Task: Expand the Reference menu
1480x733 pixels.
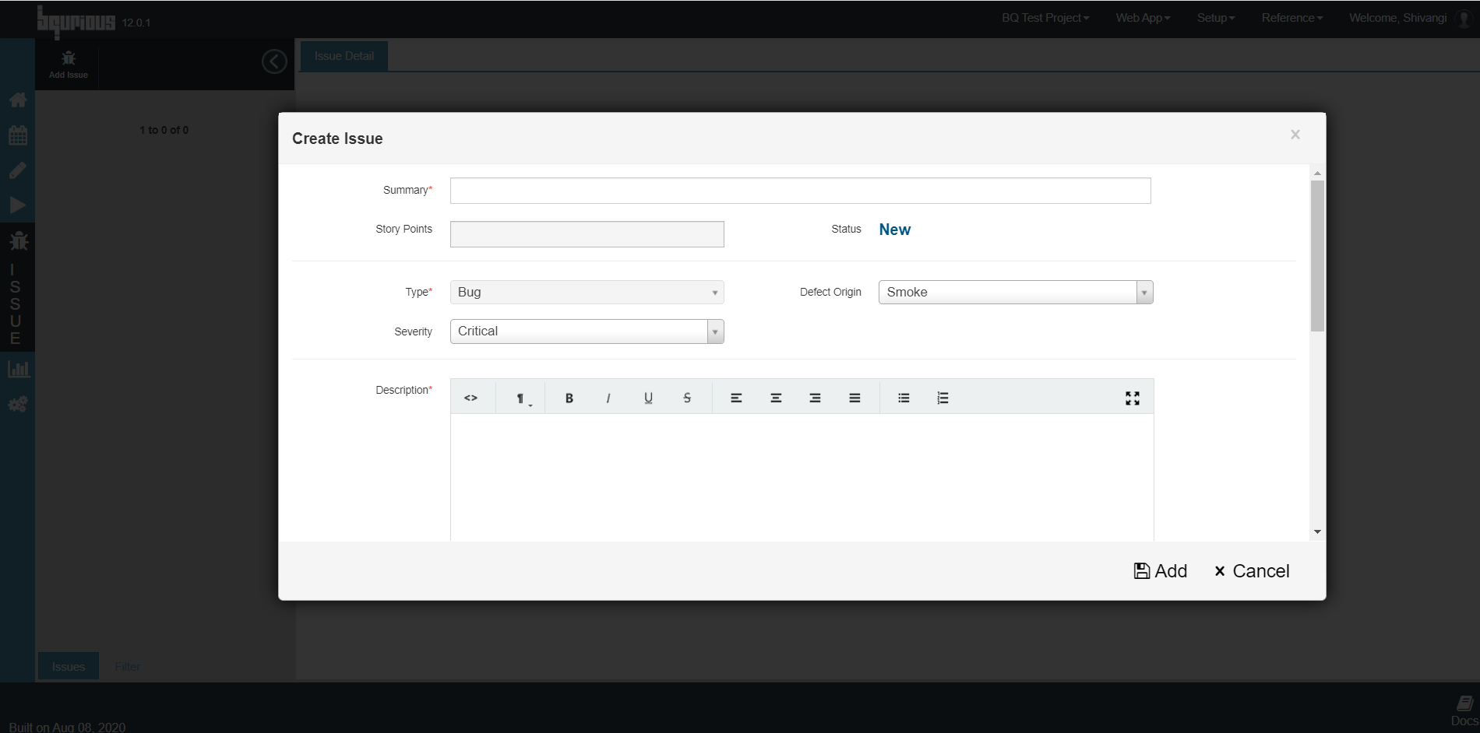Action: [1292, 18]
